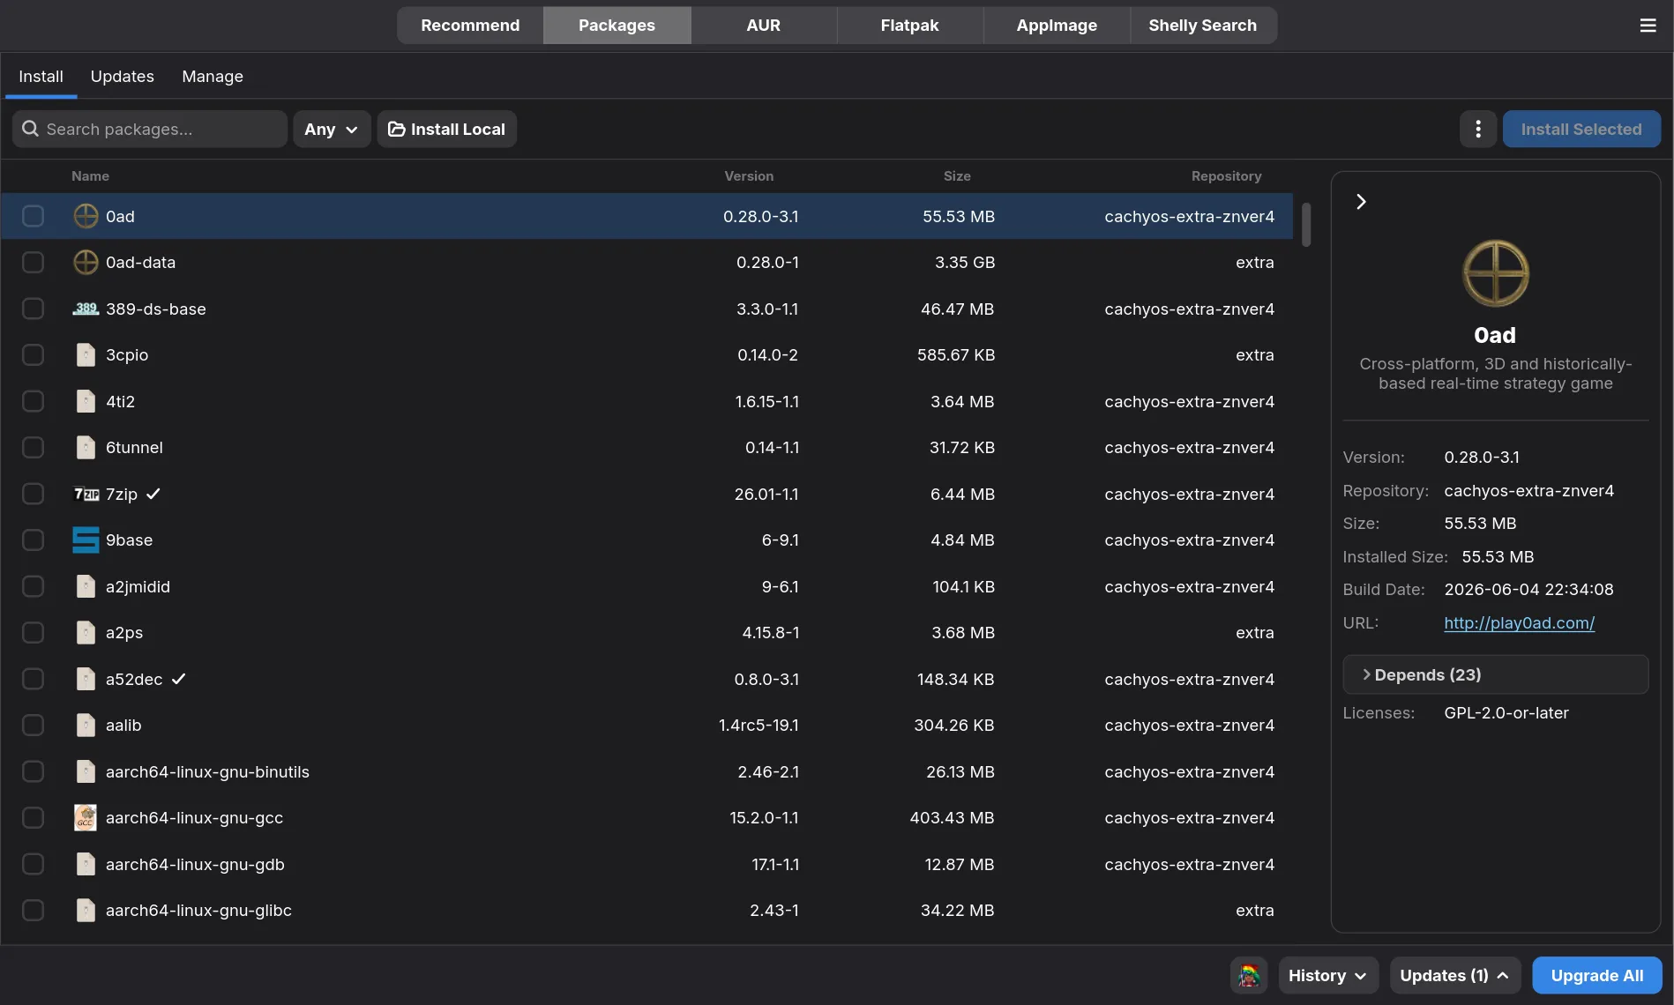The image size is (1674, 1005).
Task: Check the aalib checkbox
Action: (x=33, y=725)
